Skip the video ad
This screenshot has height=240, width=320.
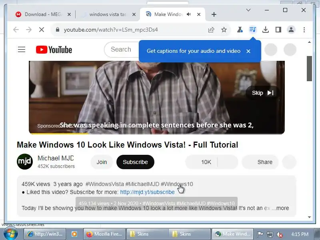click(262, 93)
